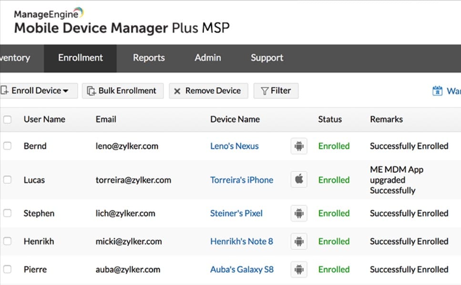461x285 pixels.
Task: Click the Android icon beside Steiner's Pixel
Action: click(299, 214)
